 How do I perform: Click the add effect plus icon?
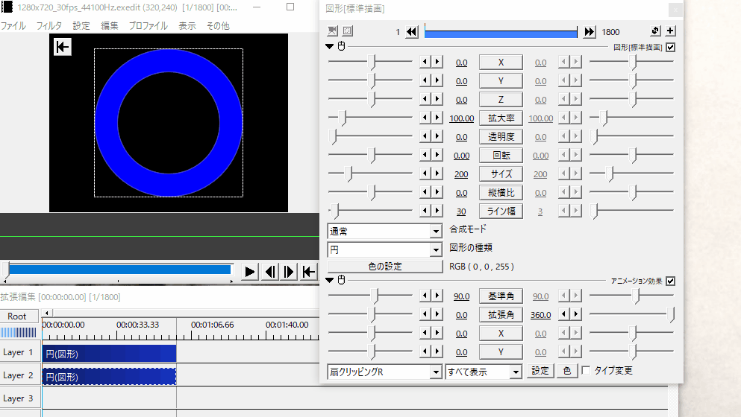pyautogui.click(x=670, y=31)
